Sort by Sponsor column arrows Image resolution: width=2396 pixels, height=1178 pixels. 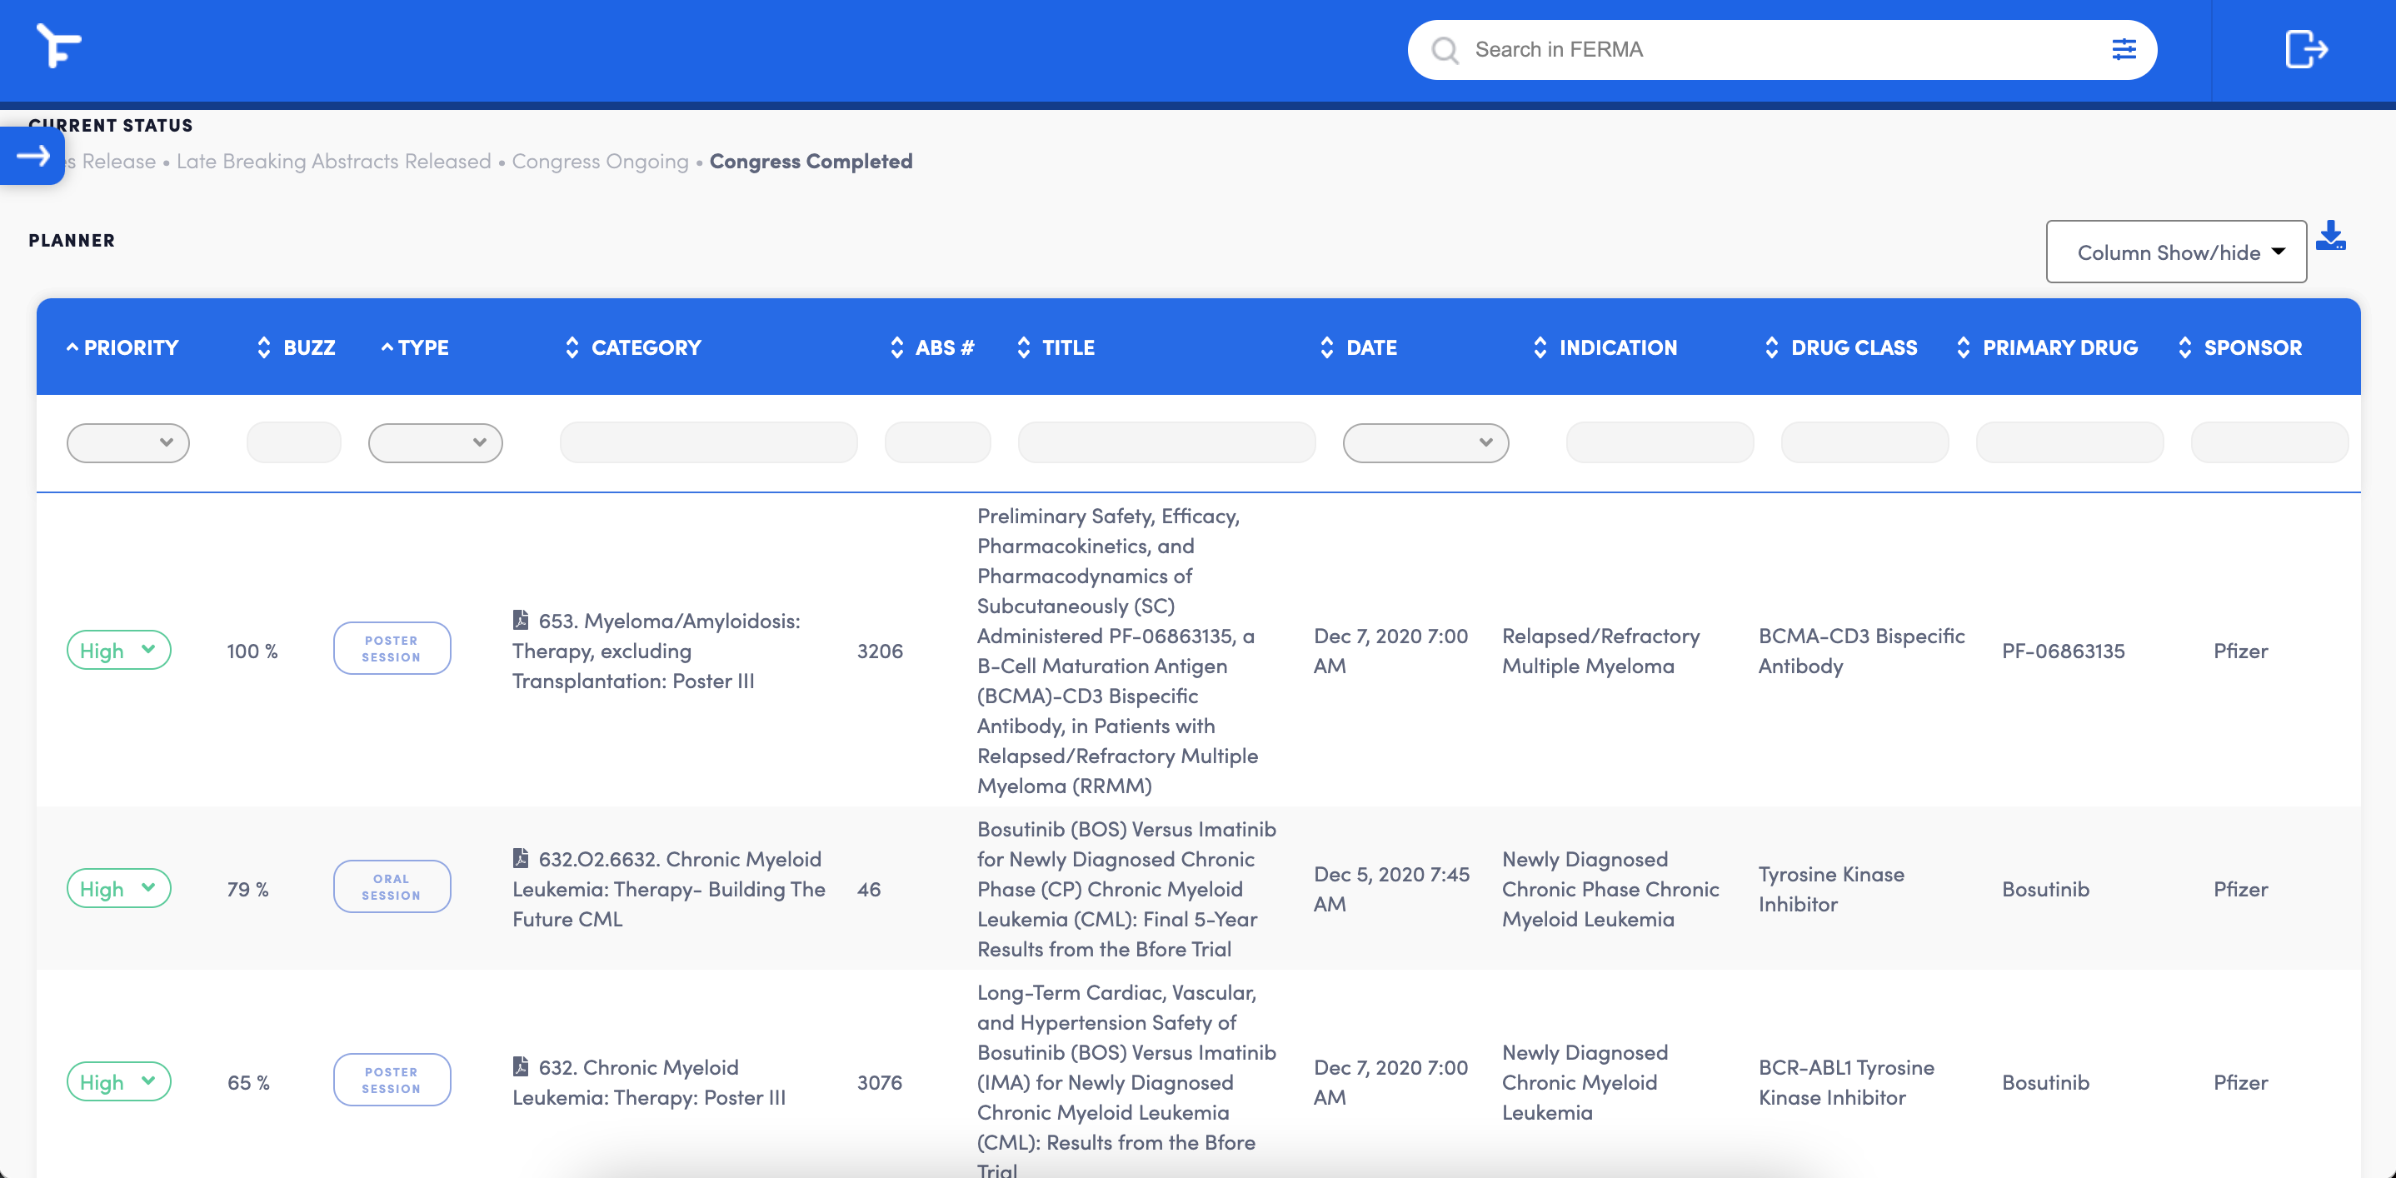[x=2185, y=347]
